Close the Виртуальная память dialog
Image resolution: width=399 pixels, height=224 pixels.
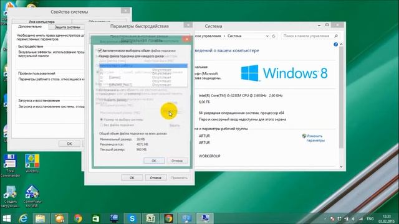tap(187, 39)
